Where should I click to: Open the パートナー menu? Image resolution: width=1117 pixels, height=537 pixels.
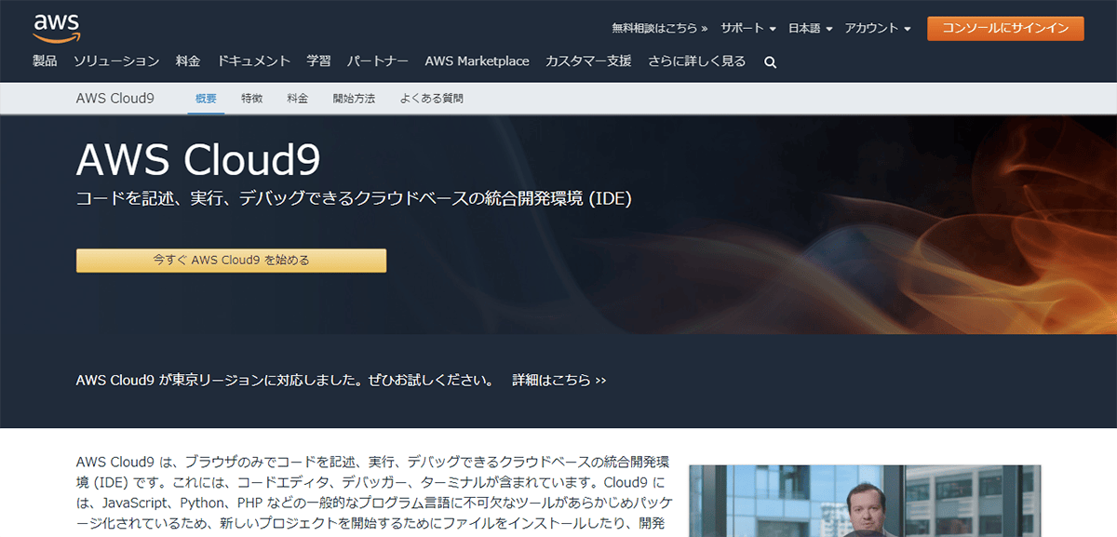point(378,61)
